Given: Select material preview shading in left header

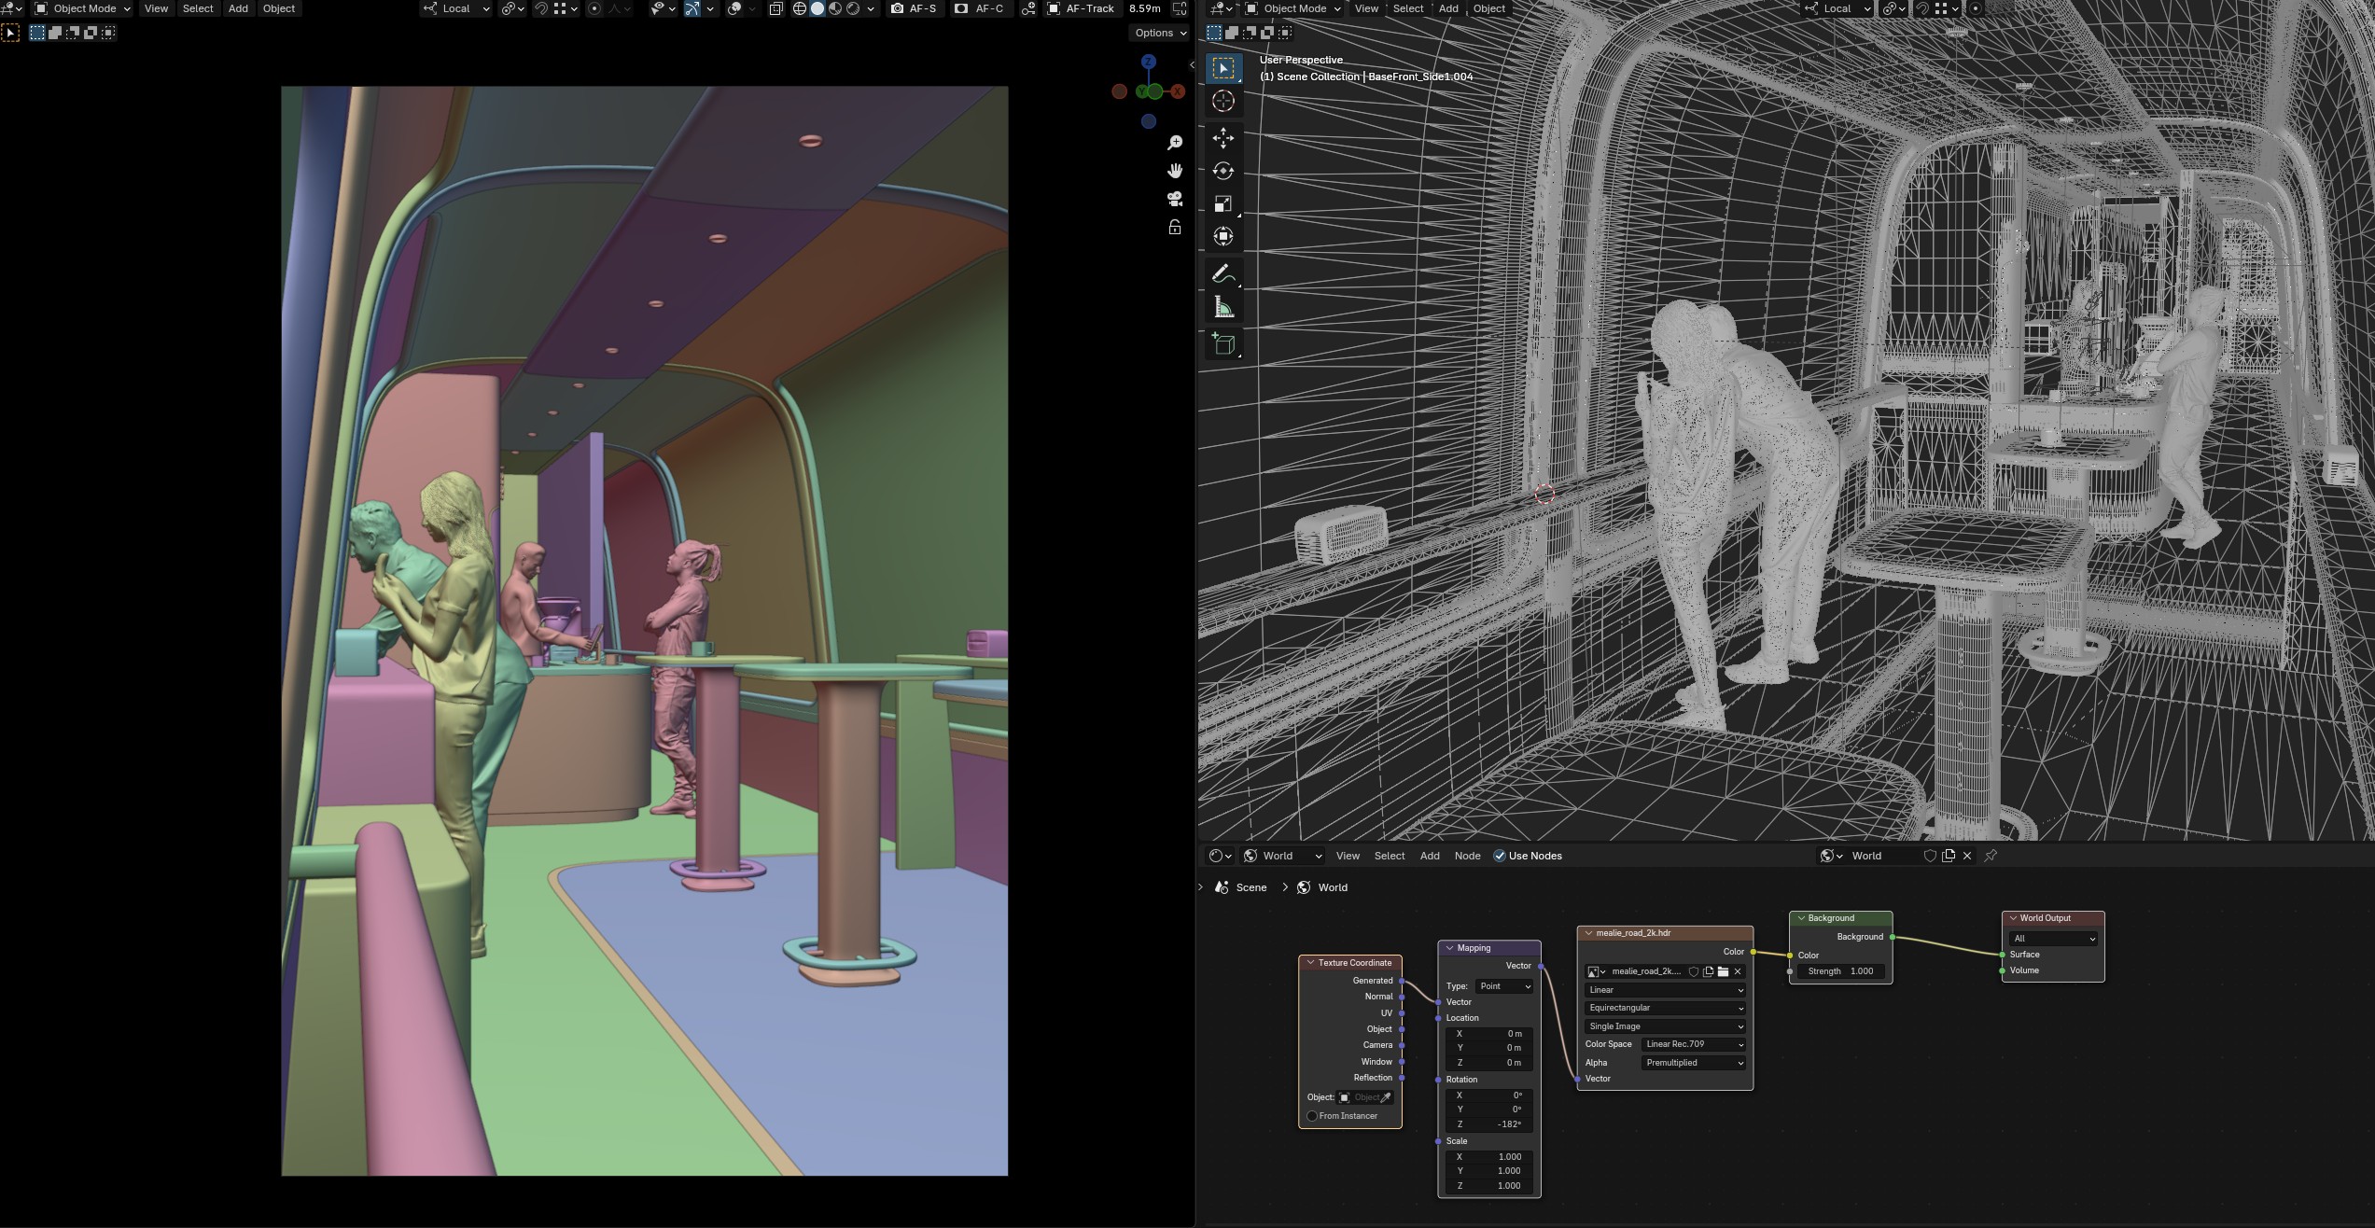Looking at the screenshot, I should pos(835,8).
